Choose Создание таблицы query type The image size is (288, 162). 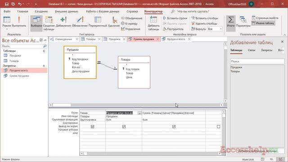coord(49,23)
